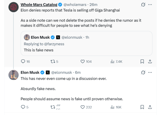The width and height of the screenshot is (161, 115).
Task: Click Grok icon on Elon Musk's reply
Action: [x=143, y=73]
